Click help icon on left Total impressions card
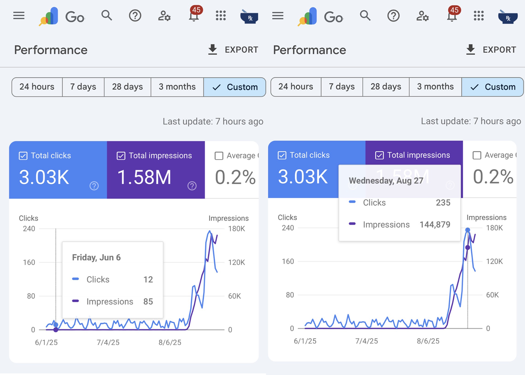This screenshot has width=525, height=375. click(192, 186)
